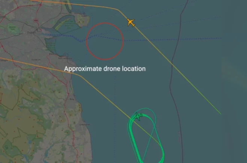Click the Tallaght label at left edge
This screenshot has height=163, width=247.
click(x=3, y=60)
